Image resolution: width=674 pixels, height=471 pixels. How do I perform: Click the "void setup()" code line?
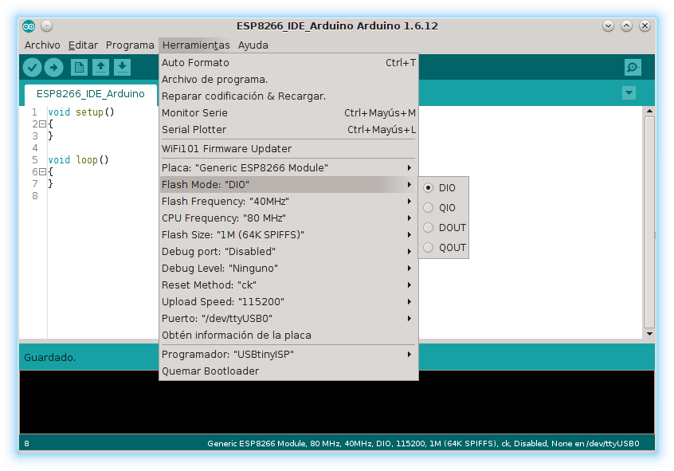pos(81,112)
